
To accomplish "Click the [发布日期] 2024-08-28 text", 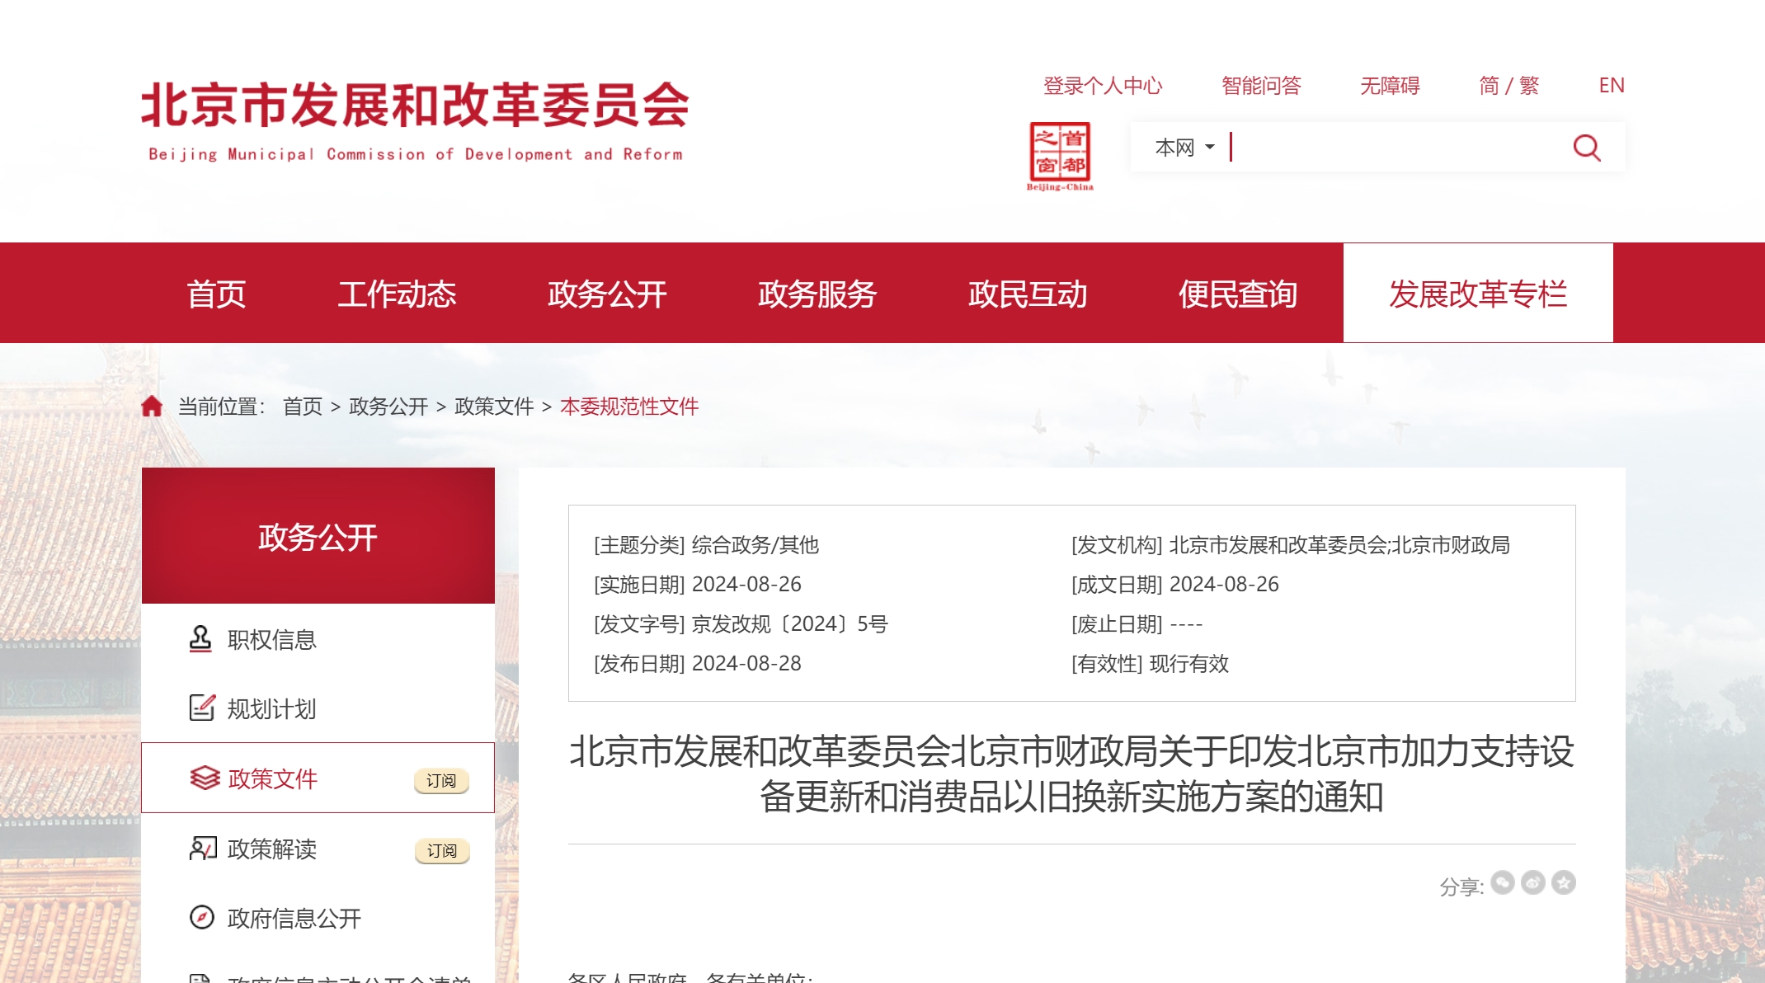I will (698, 664).
